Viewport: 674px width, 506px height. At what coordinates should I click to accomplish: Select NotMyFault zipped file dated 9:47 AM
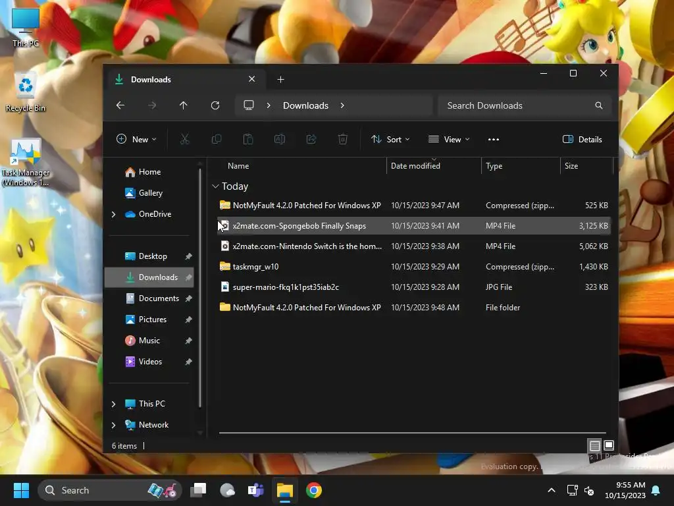413,206
